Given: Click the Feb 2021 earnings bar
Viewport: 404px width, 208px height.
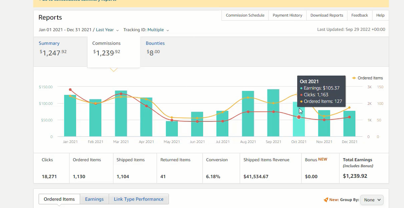Looking at the screenshot, I should pyautogui.click(x=95, y=118).
